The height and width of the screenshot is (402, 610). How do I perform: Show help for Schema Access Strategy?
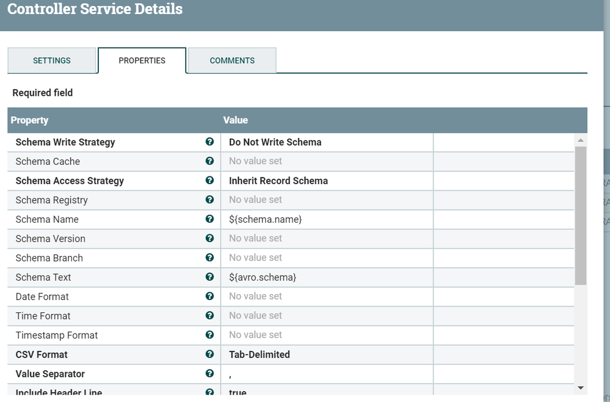(x=210, y=181)
